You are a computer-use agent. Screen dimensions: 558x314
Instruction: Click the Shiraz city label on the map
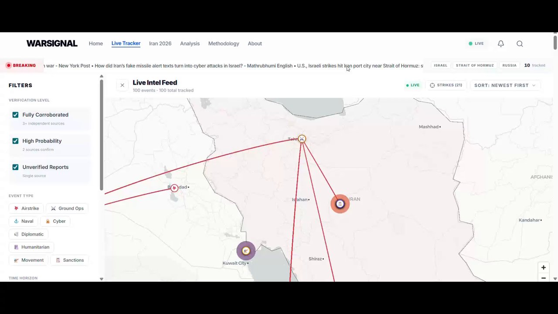[x=315, y=259]
